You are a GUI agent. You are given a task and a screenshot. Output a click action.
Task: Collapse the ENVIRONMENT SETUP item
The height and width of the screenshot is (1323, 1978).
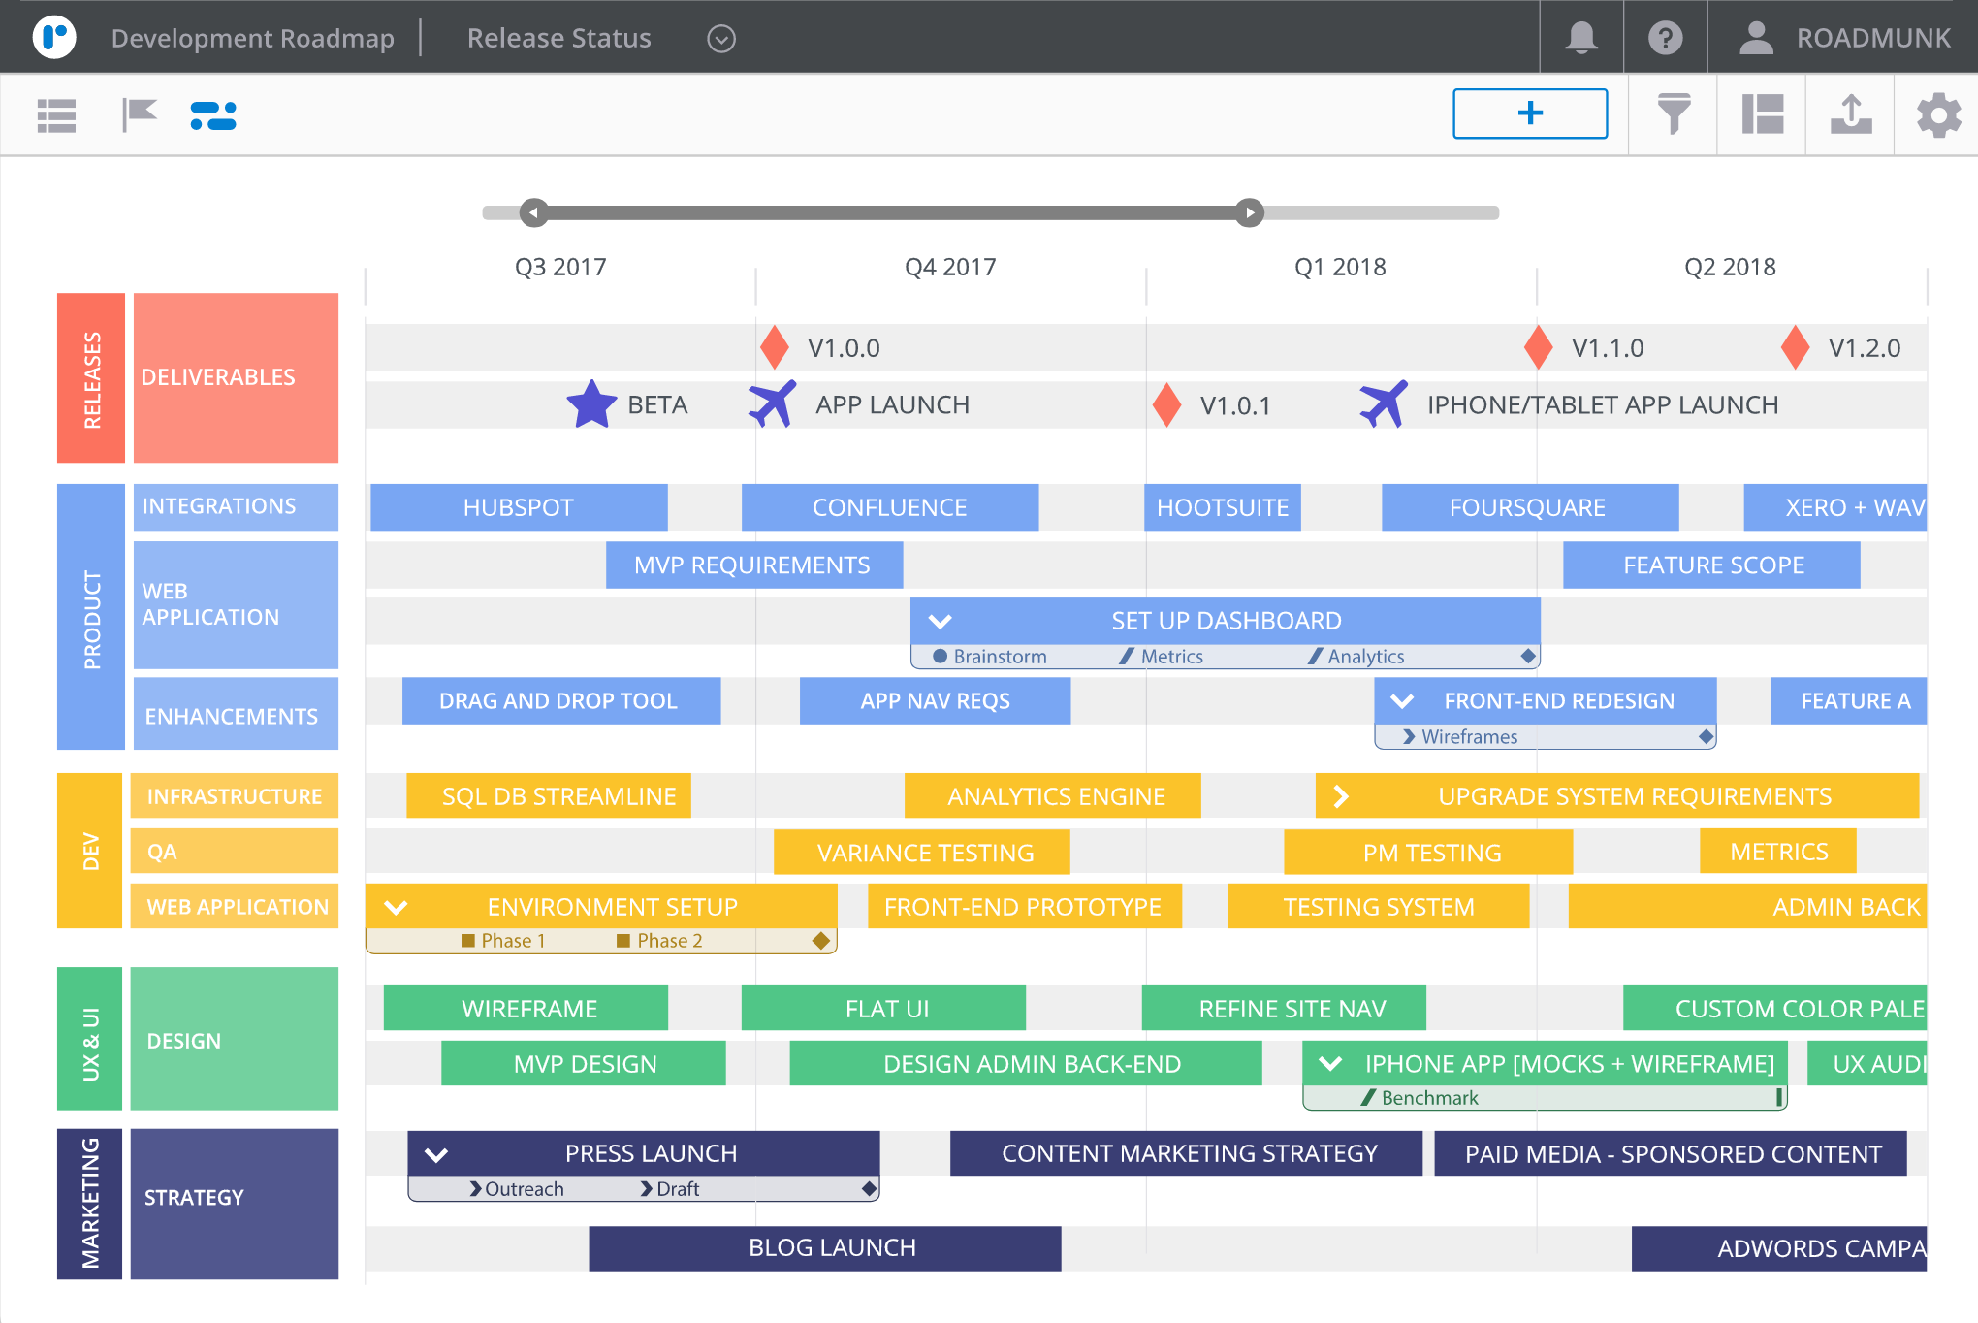[396, 908]
